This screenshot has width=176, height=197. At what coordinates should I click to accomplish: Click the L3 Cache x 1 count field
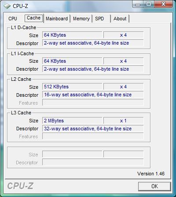[123, 121]
